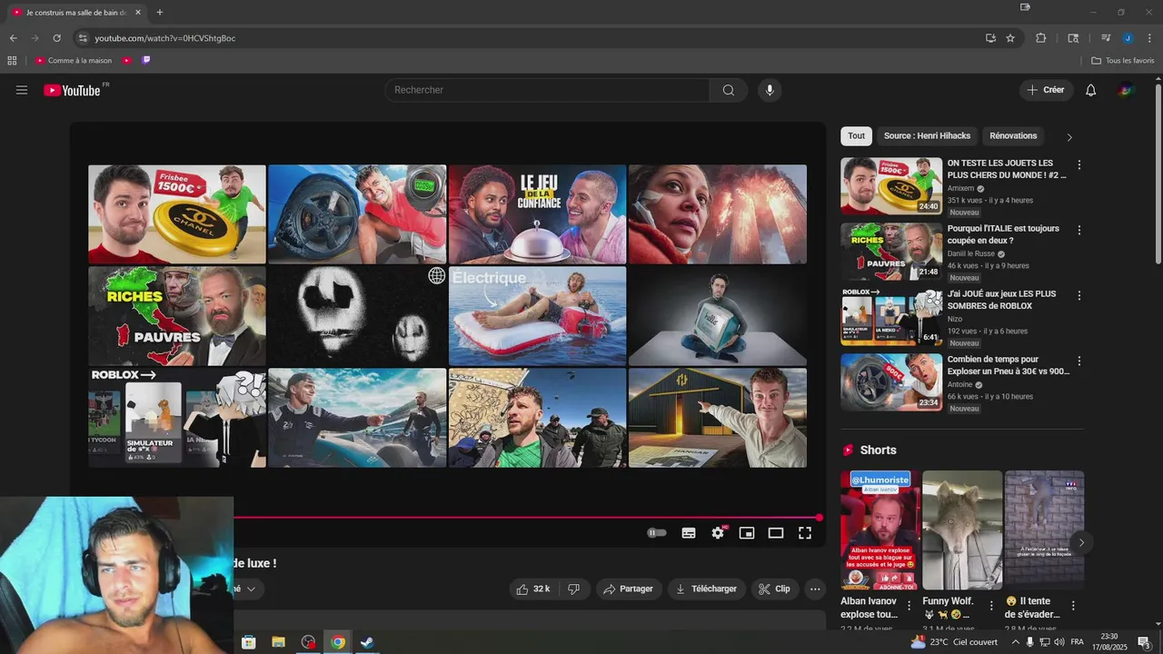Open the Tous les favoris folder

tap(1122, 61)
